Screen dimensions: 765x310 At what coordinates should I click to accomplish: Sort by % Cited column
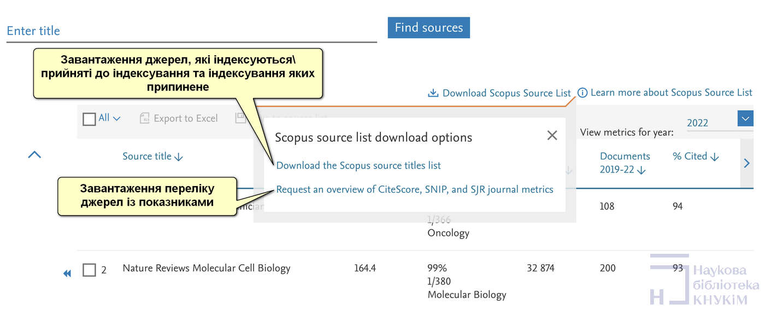(714, 157)
